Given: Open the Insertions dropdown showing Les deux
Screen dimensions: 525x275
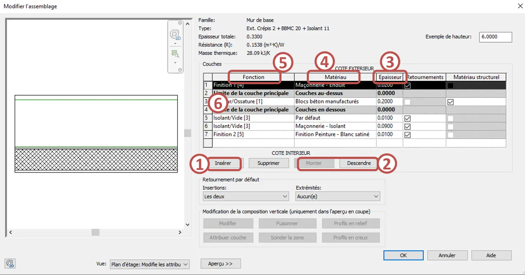Looking at the screenshot, I should pyautogui.click(x=246, y=196).
